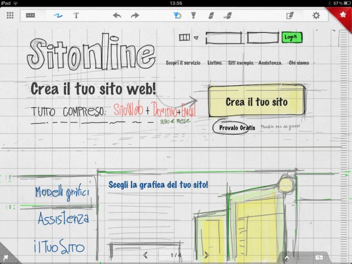Select the highlighter marker tool

coord(194,15)
